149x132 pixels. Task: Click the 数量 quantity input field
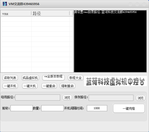tap(52, 108)
